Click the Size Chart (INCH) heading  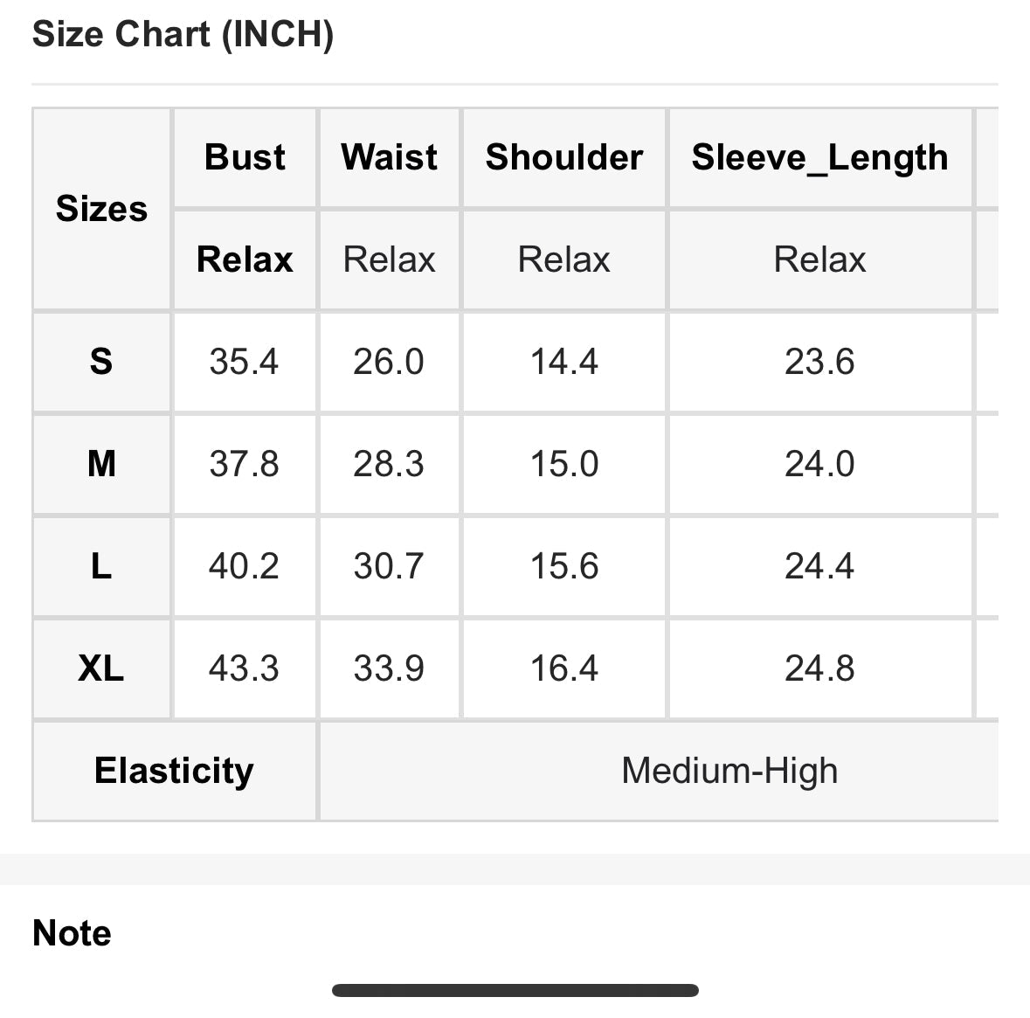coord(183,35)
